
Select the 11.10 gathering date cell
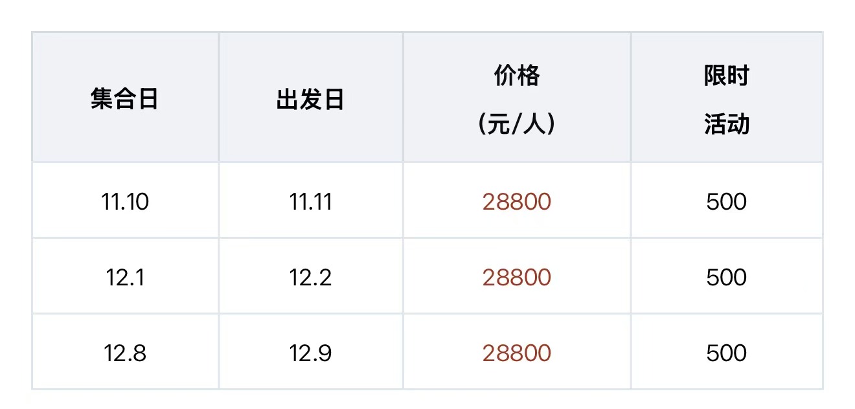[125, 202]
